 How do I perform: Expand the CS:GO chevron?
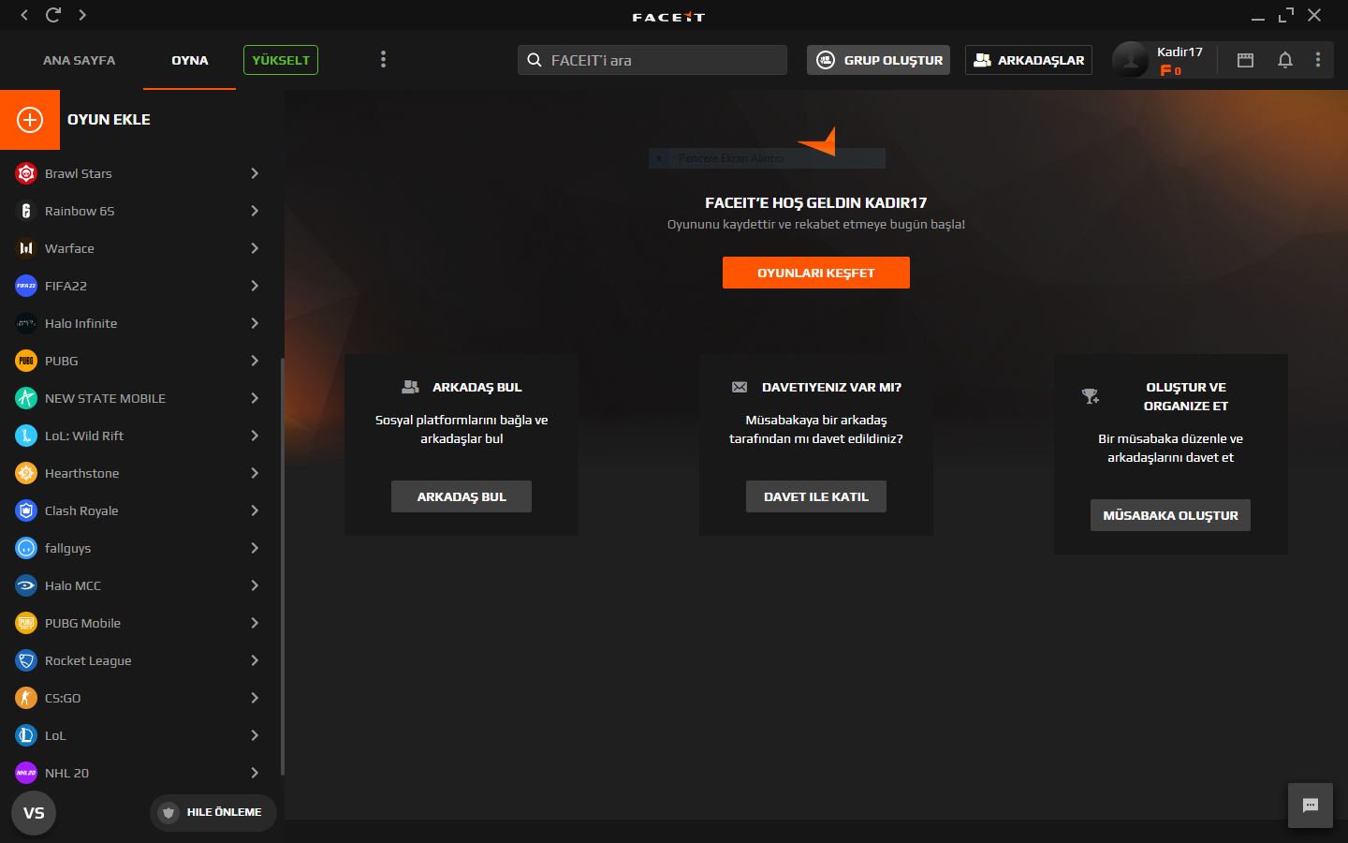coord(255,698)
